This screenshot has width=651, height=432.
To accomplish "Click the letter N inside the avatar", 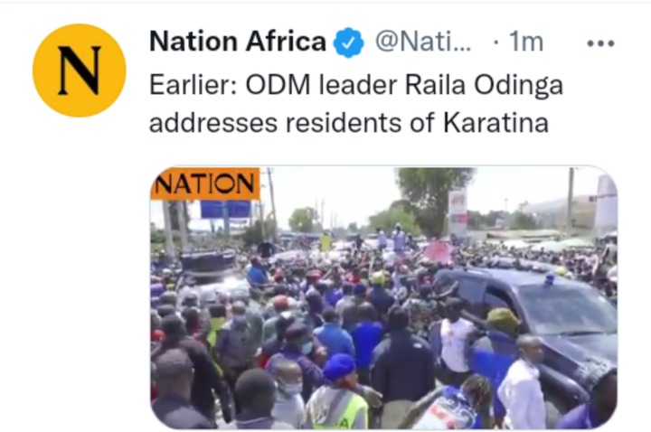I will click(80, 70).
